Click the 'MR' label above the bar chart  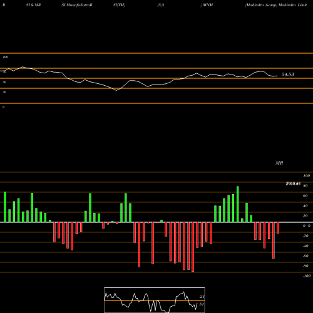(x=279, y=163)
